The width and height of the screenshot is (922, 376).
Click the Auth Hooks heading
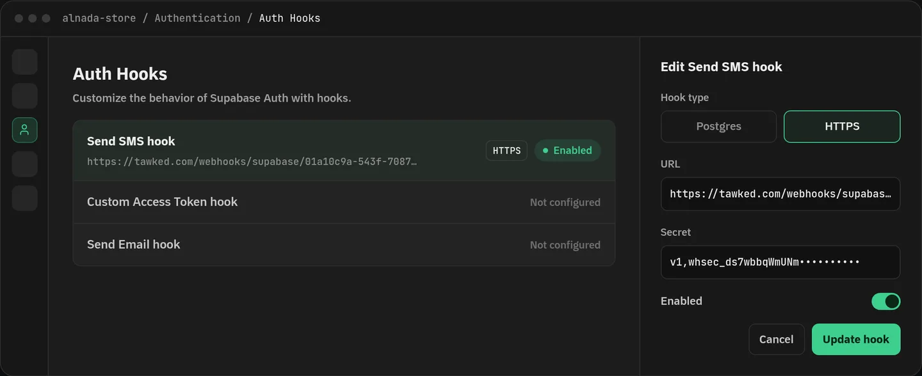[120, 74]
